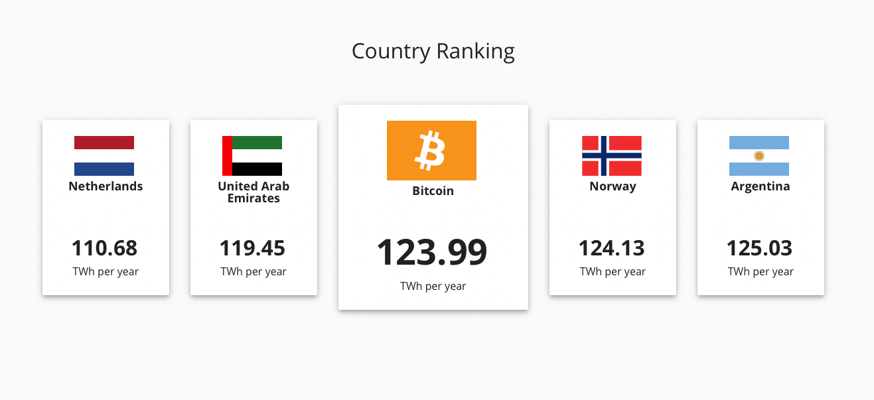The image size is (874, 400).
Task: Click the United Arab Emirates flag
Action: tap(252, 156)
